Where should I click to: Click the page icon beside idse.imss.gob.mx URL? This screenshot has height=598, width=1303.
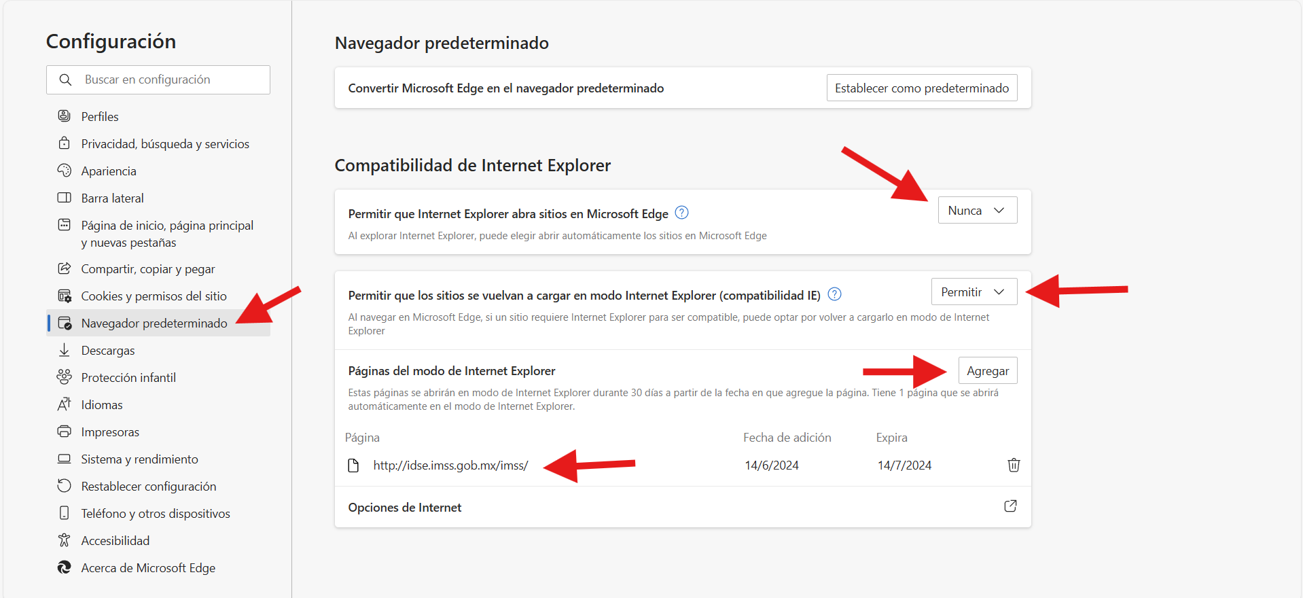(353, 465)
